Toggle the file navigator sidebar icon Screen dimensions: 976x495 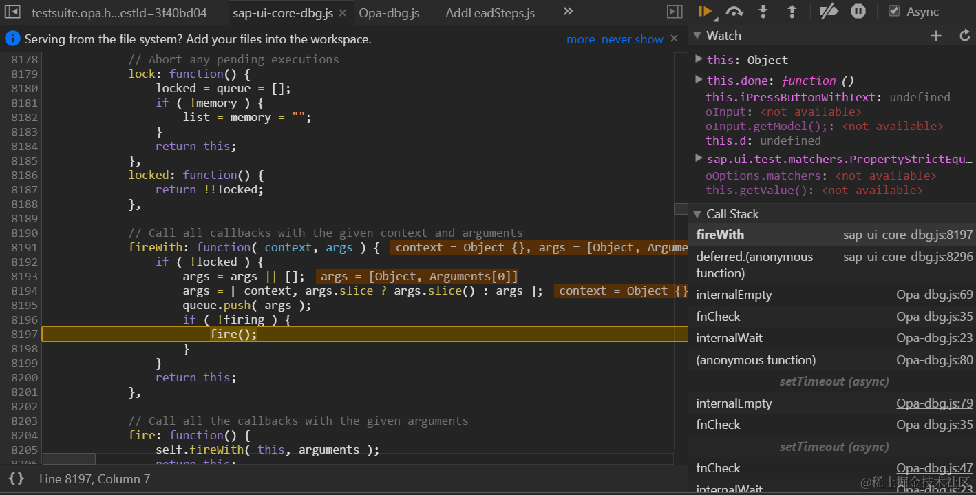pos(12,12)
